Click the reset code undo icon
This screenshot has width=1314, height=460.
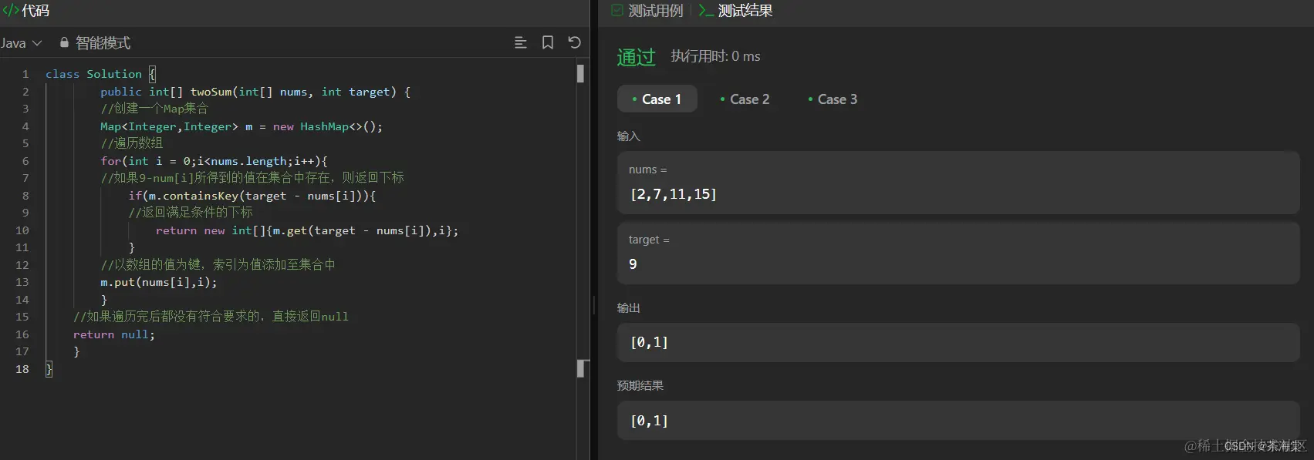(574, 42)
